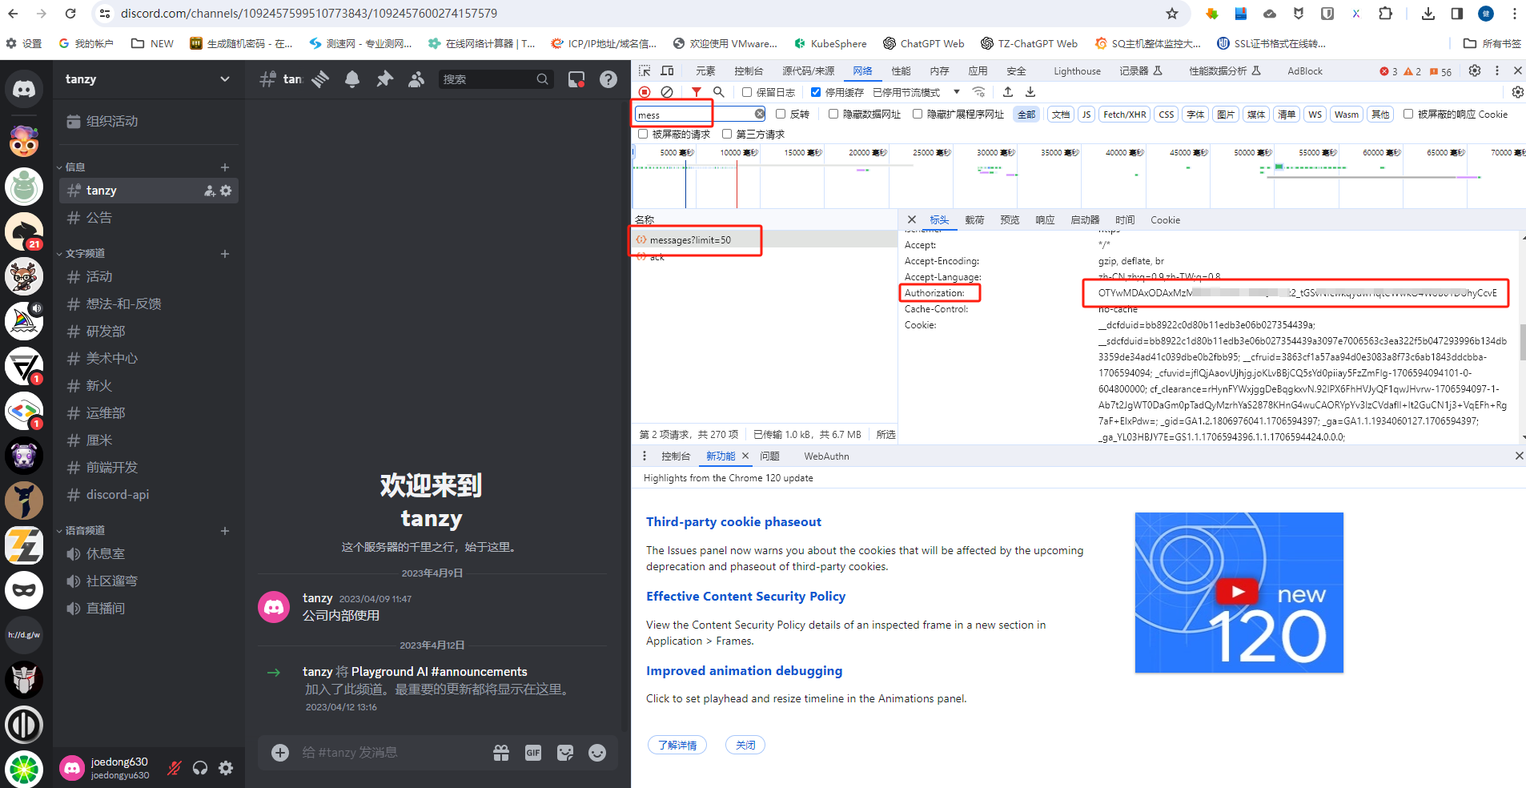Toggle network filter funnel icon
The width and height of the screenshot is (1526, 788).
697,92
